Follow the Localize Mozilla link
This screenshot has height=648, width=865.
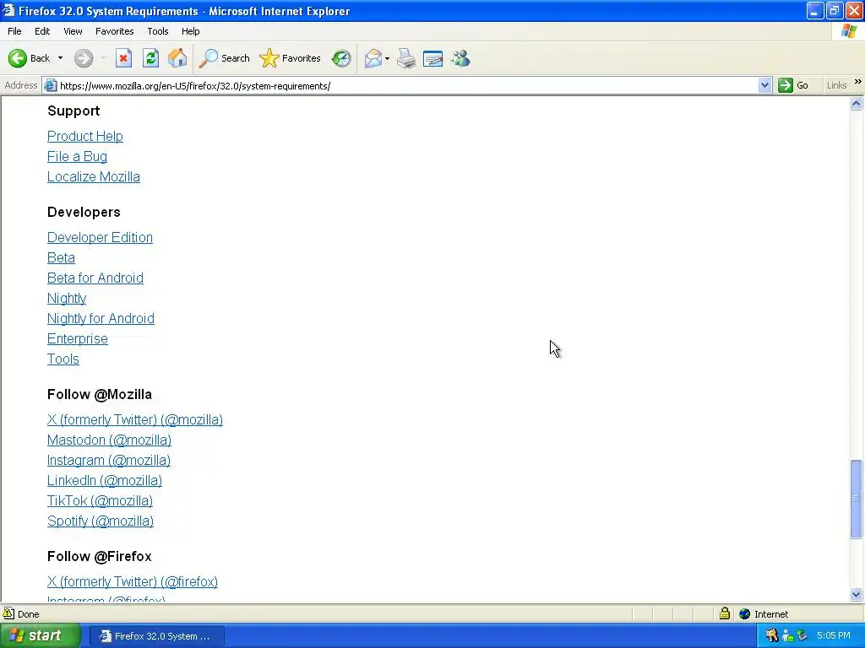coord(94,177)
